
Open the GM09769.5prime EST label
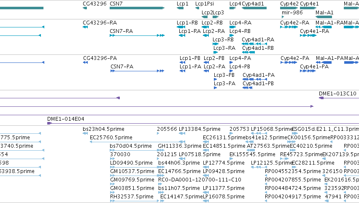[132, 180]
